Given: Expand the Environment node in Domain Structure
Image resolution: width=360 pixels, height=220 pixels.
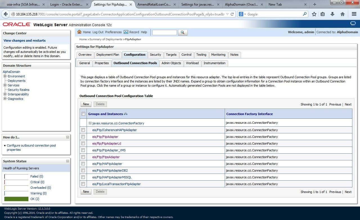Looking at the screenshot, I should (x=4, y=76).
